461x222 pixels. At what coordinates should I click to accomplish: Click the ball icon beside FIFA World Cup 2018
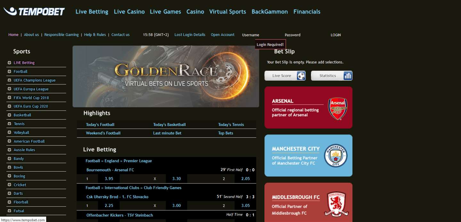coord(9,98)
